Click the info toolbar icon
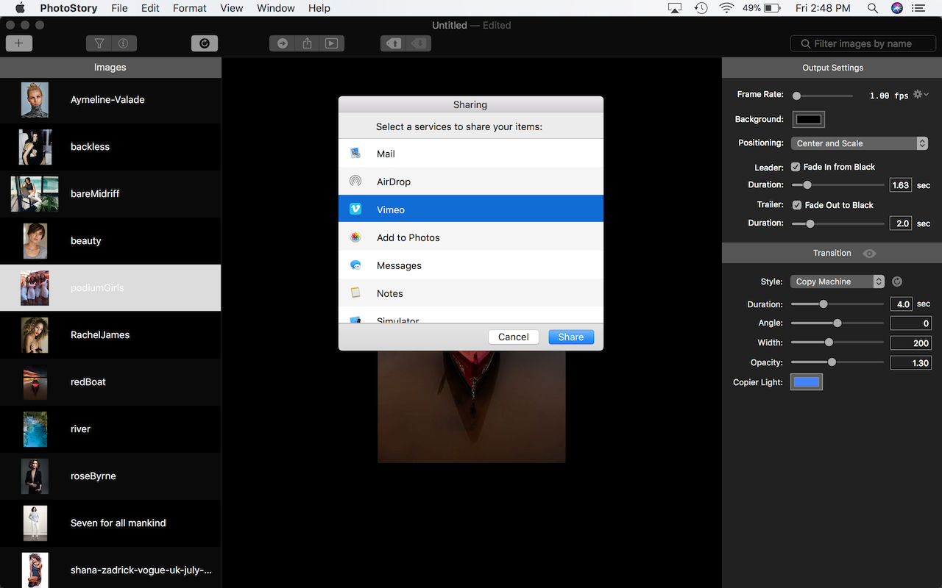942x588 pixels. click(x=124, y=43)
